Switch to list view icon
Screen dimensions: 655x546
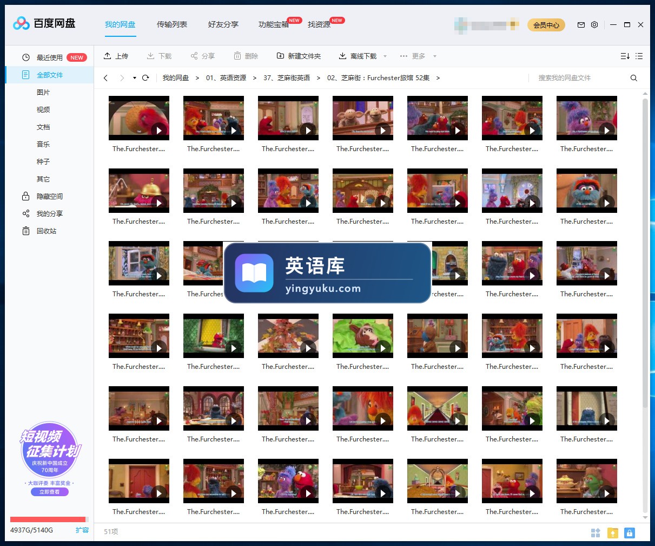639,56
